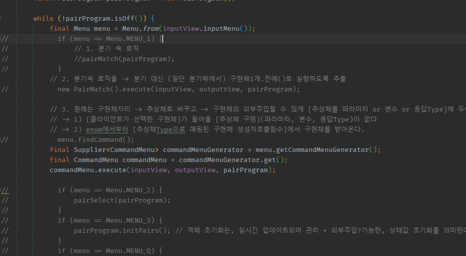Viewport: 466px width, 256px height.
Task: Click commandMenu.execute at the line start
Action: pos(88,170)
